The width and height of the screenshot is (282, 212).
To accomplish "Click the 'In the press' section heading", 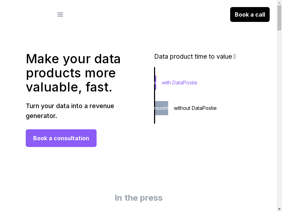I will coord(139,198).
